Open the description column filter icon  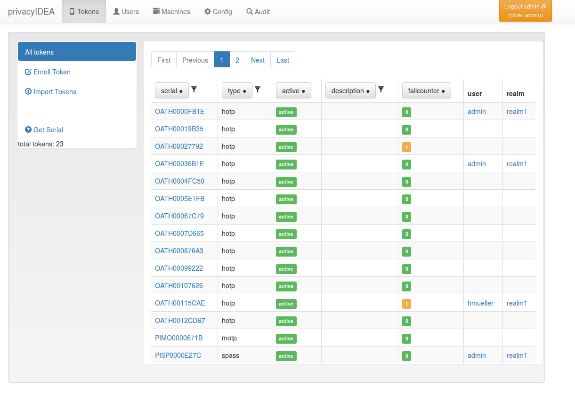(x=381, y=89)
